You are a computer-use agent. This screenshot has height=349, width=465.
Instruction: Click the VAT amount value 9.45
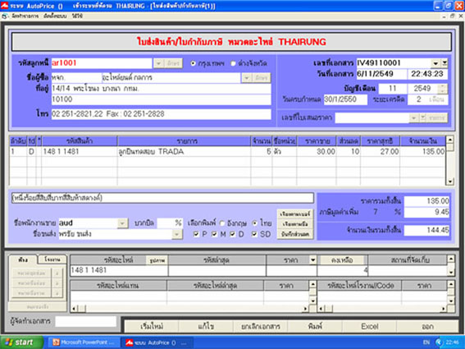click(x=426, y=213)
